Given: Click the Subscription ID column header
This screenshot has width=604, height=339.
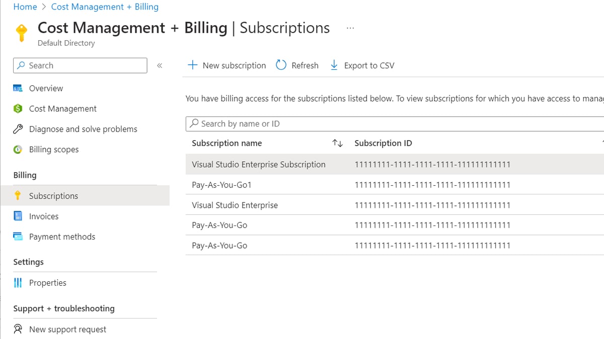Looking at the screenshot, I should click(x=383, y=143).
